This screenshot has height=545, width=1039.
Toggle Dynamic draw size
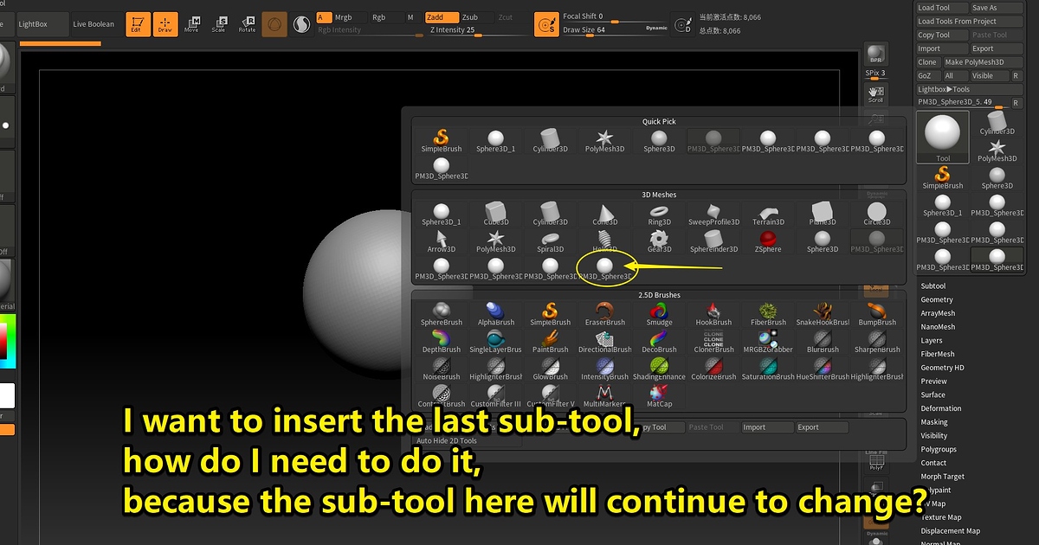point(655,29)
